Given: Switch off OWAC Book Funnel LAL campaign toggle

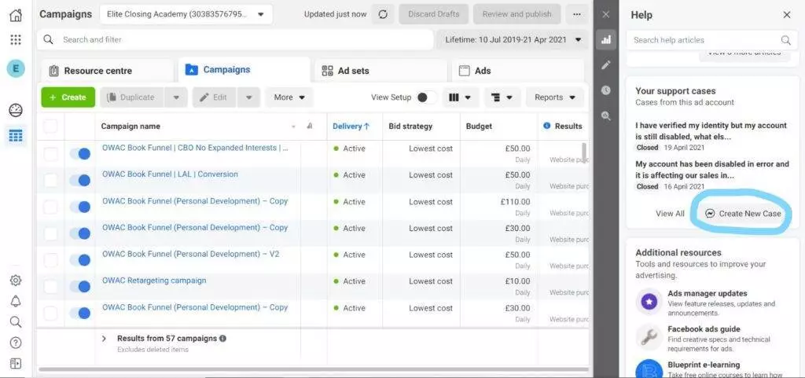Looking at the screenshot, I should [80, 180].
